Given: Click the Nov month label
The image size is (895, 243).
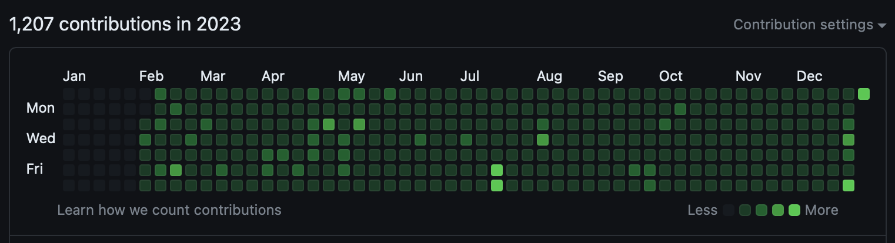Looking at the screenshot, I should click(749, 76).
